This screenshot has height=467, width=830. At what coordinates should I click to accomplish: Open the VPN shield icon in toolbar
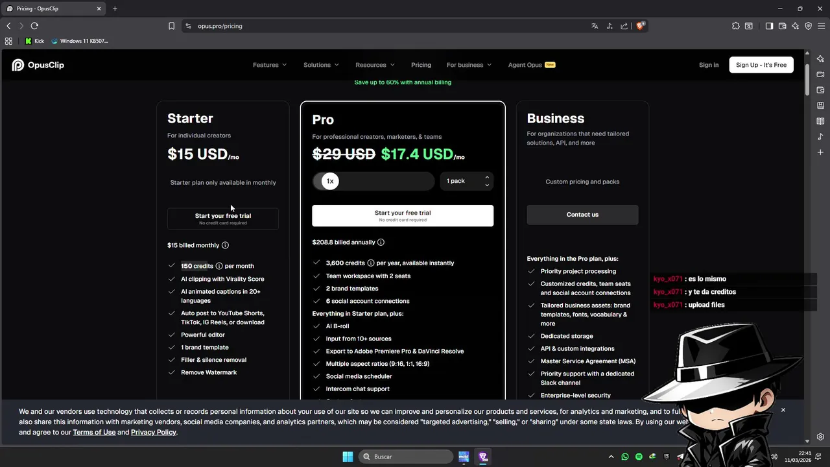click(809, 26)
